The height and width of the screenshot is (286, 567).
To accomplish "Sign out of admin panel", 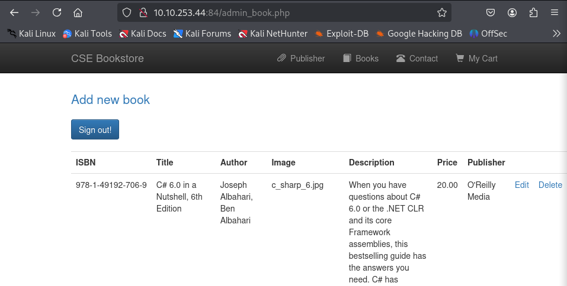I will (95, 129).
